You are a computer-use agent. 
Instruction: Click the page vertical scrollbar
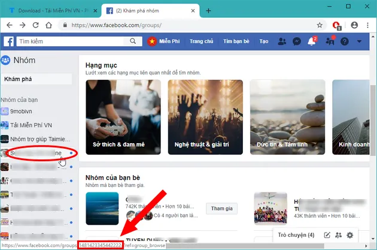pos(373,121)
